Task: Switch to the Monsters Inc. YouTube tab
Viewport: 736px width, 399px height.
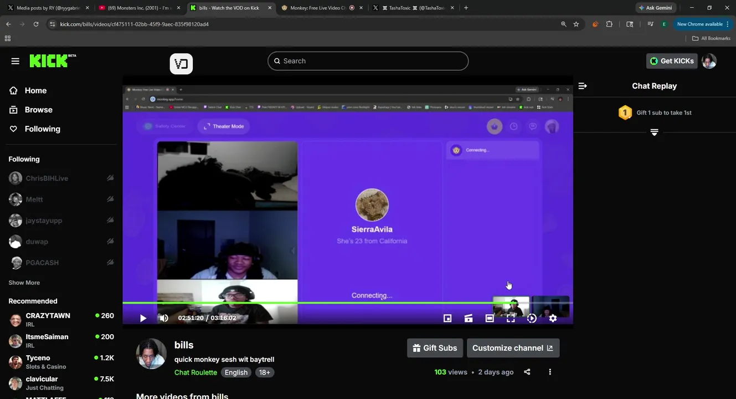Action: (x=138, y=8)
